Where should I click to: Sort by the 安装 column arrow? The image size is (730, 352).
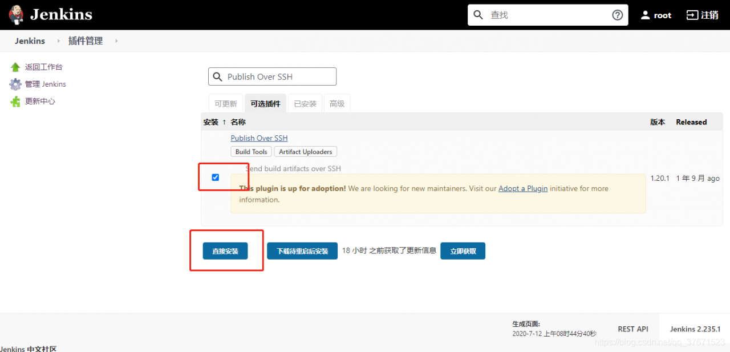224,122
